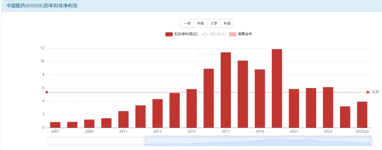Toggle the 推算全年 legend series
The height and width of the screenshot is (150, 382).
click(241, 34)
